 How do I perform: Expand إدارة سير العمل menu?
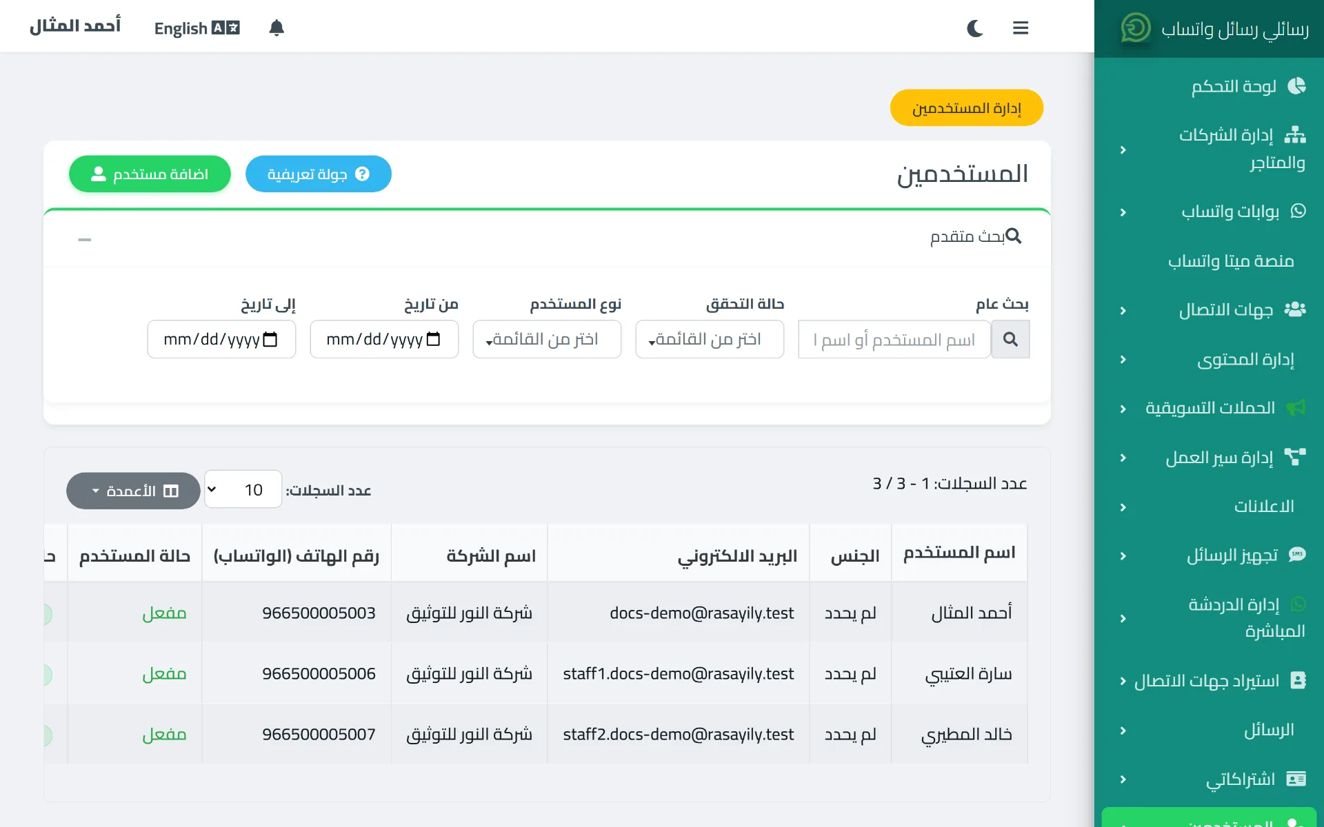click(1208, 458)
